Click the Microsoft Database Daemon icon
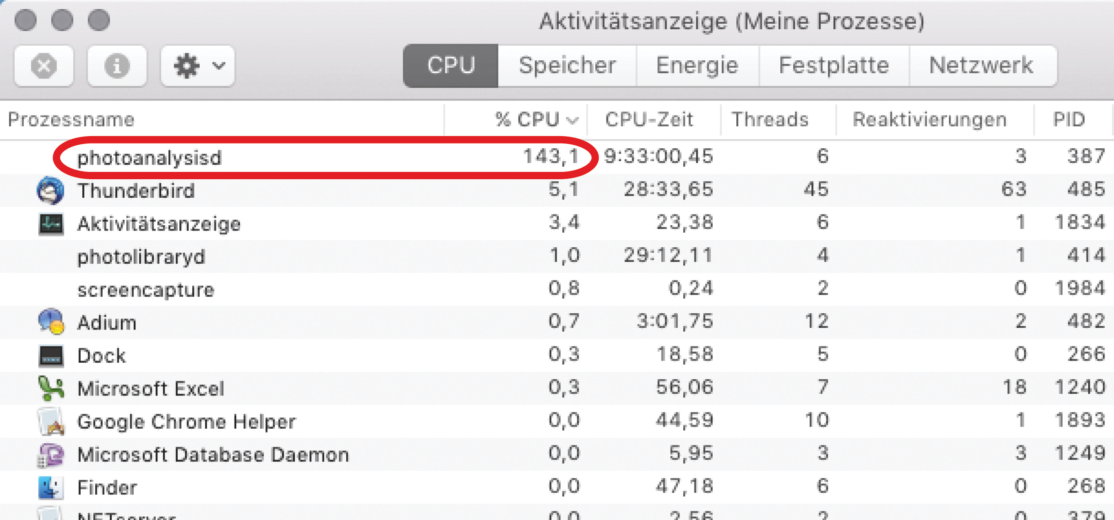The image size is (1114, 520). point(50,454)
